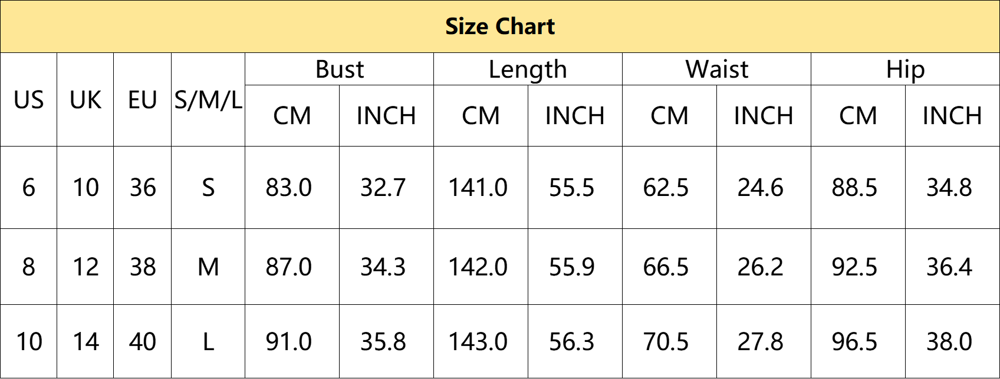Select the 55.5 length inch cell
The image size is (1000, 379).
(575, 188)
